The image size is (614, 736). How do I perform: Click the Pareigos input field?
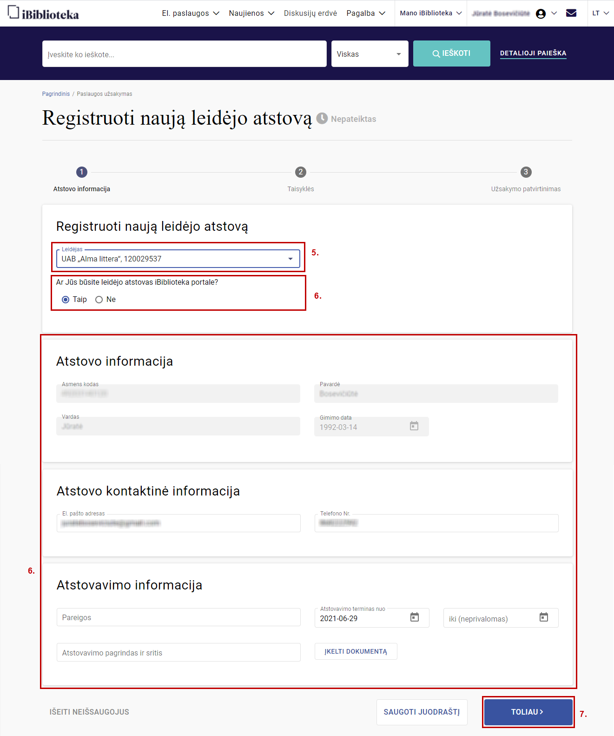178,617
